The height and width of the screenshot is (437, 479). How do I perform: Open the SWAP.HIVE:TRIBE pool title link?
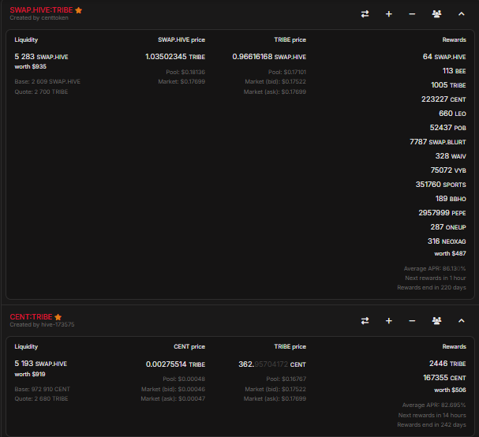pos(41,10)
